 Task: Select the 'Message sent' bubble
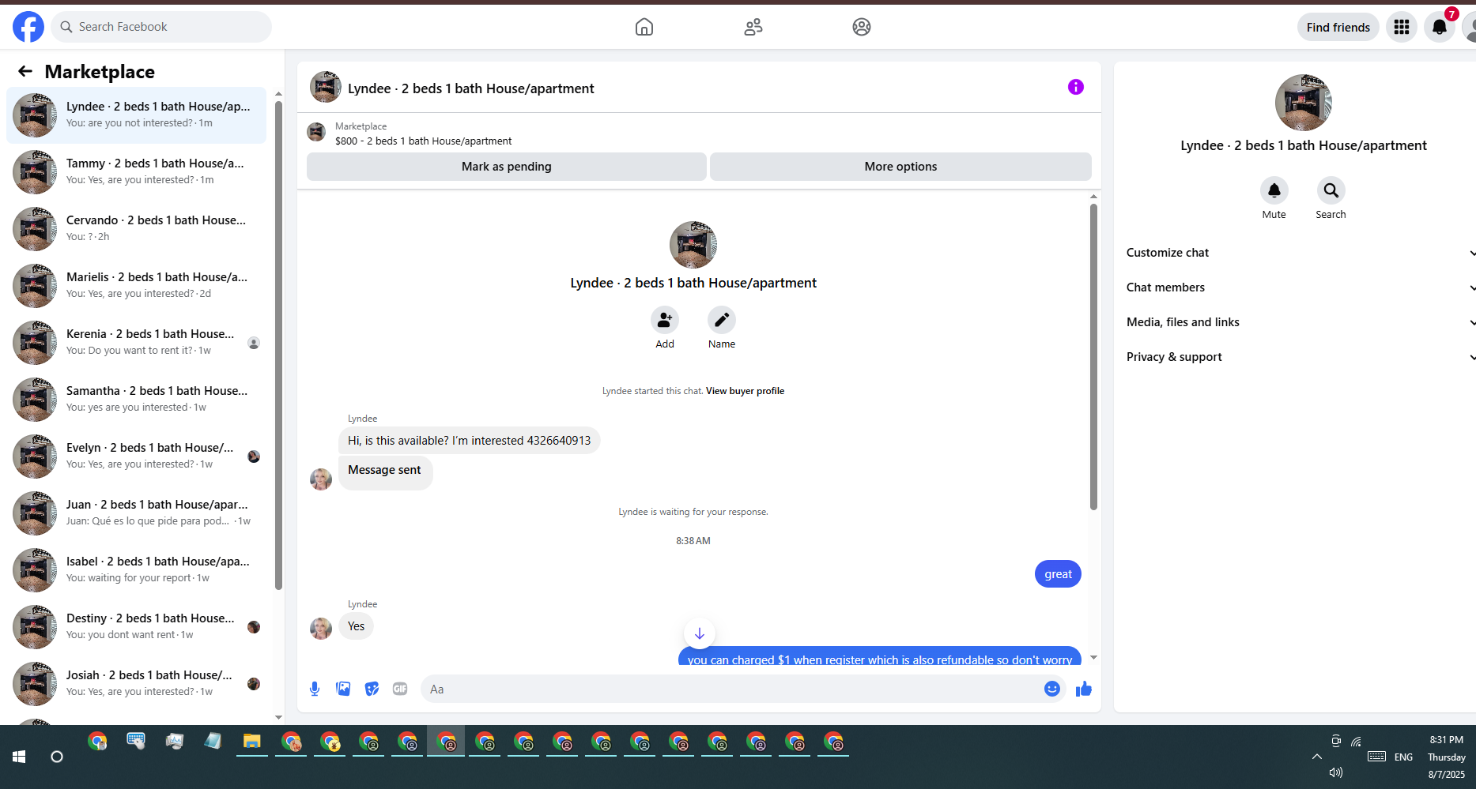[385, 472]
